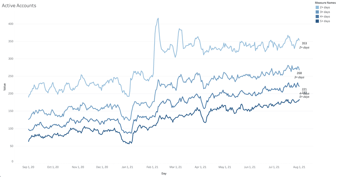Image resolution: width=342 pixels, height=177 pixels.
Task: Click the Sep 1, 20 x-axis tick label
Action: (28, 167)
